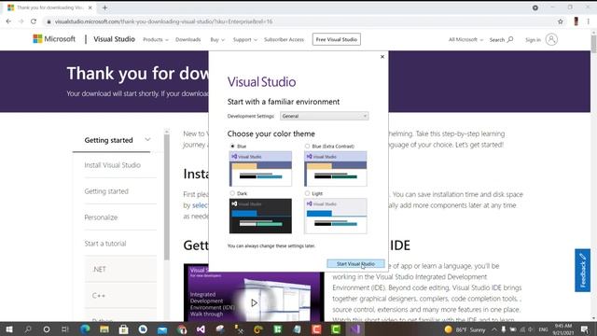597x336 pixels.
Task: Launch Microsoft Edge from the taskbar
Action: pos(85,329)
